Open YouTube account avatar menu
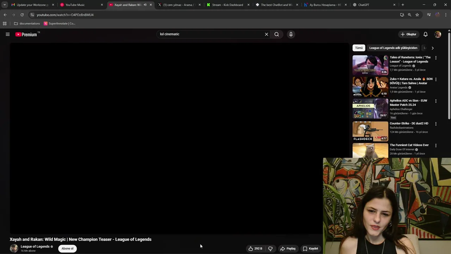This screenshot has width=451, height=254. click(x=438, y=34)
